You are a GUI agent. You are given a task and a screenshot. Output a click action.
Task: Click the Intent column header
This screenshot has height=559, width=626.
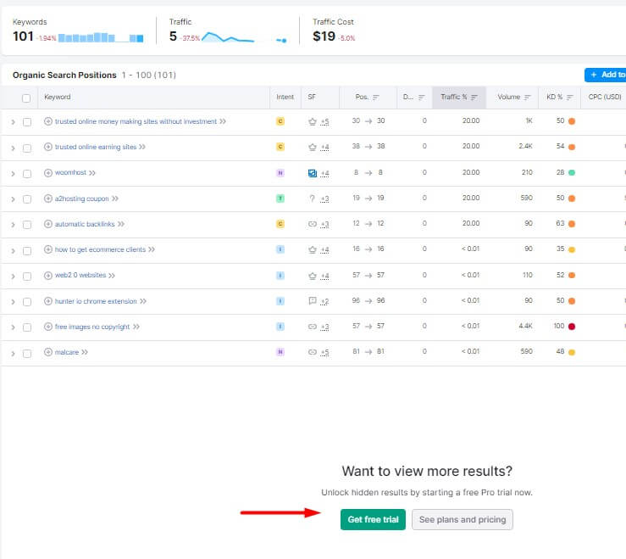click(285, 97)
